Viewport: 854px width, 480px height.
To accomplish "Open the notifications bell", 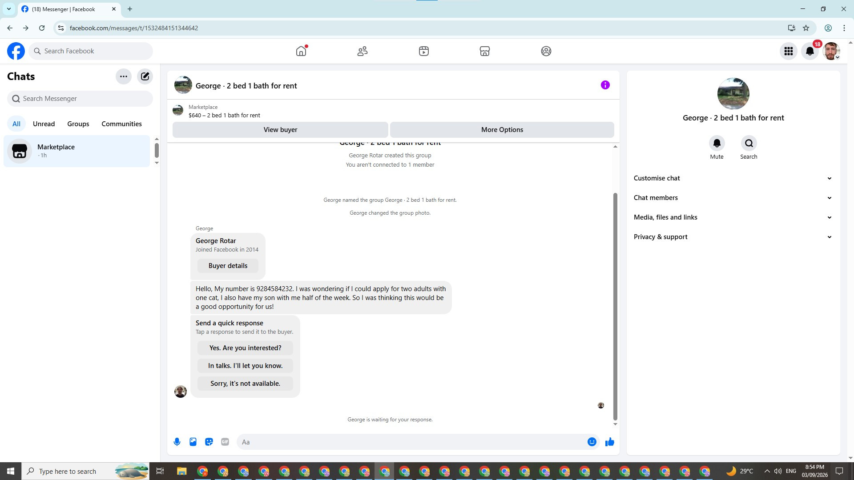I will pyautogui.click(x=810, y=51).
